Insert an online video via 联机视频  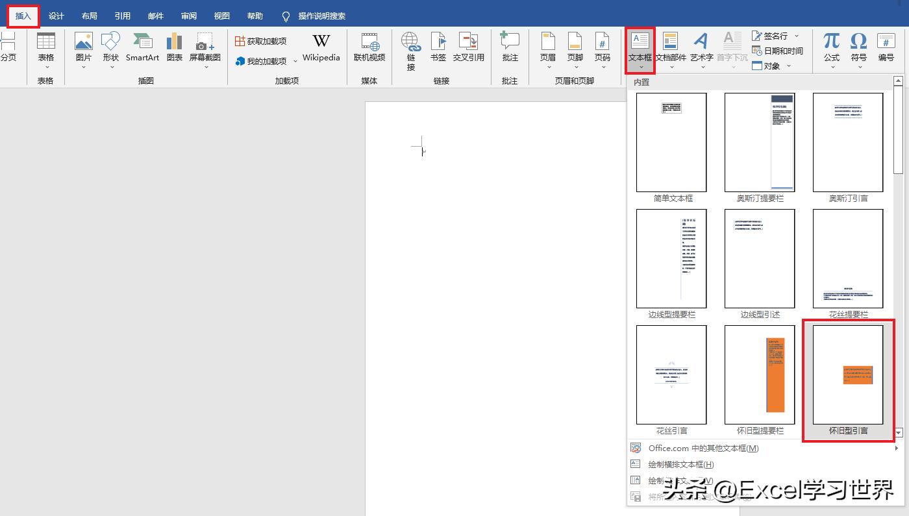(369, 45)
